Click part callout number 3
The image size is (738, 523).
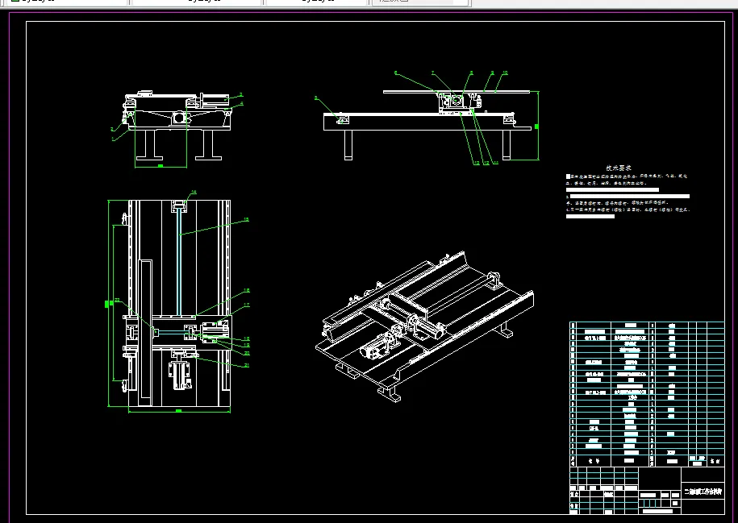click(x=241, y=94)
